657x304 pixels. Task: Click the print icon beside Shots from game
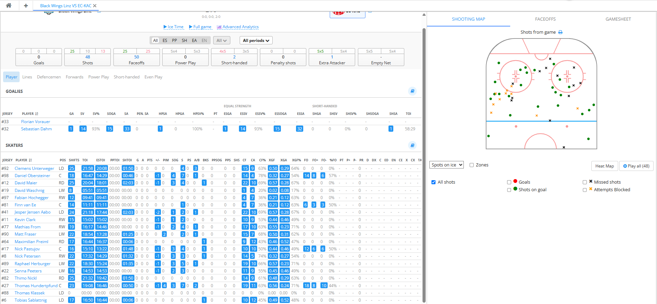560,32
